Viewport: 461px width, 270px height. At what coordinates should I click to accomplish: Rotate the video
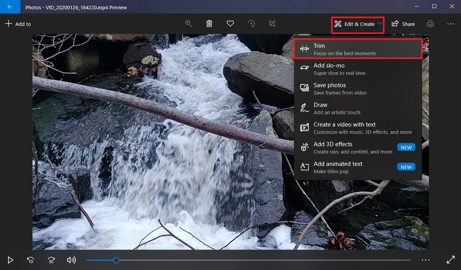[251, 23]
